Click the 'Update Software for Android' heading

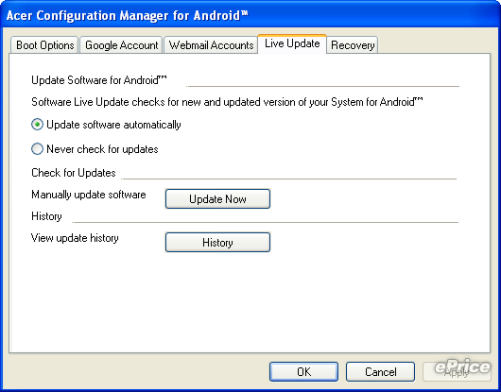(99, 80)
